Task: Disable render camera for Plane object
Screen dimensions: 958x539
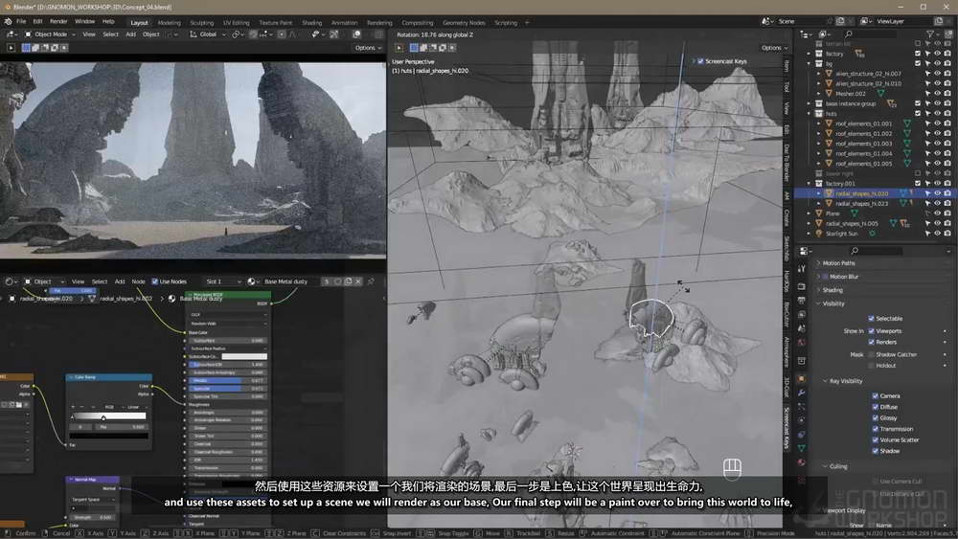Action: coord(947,213)
